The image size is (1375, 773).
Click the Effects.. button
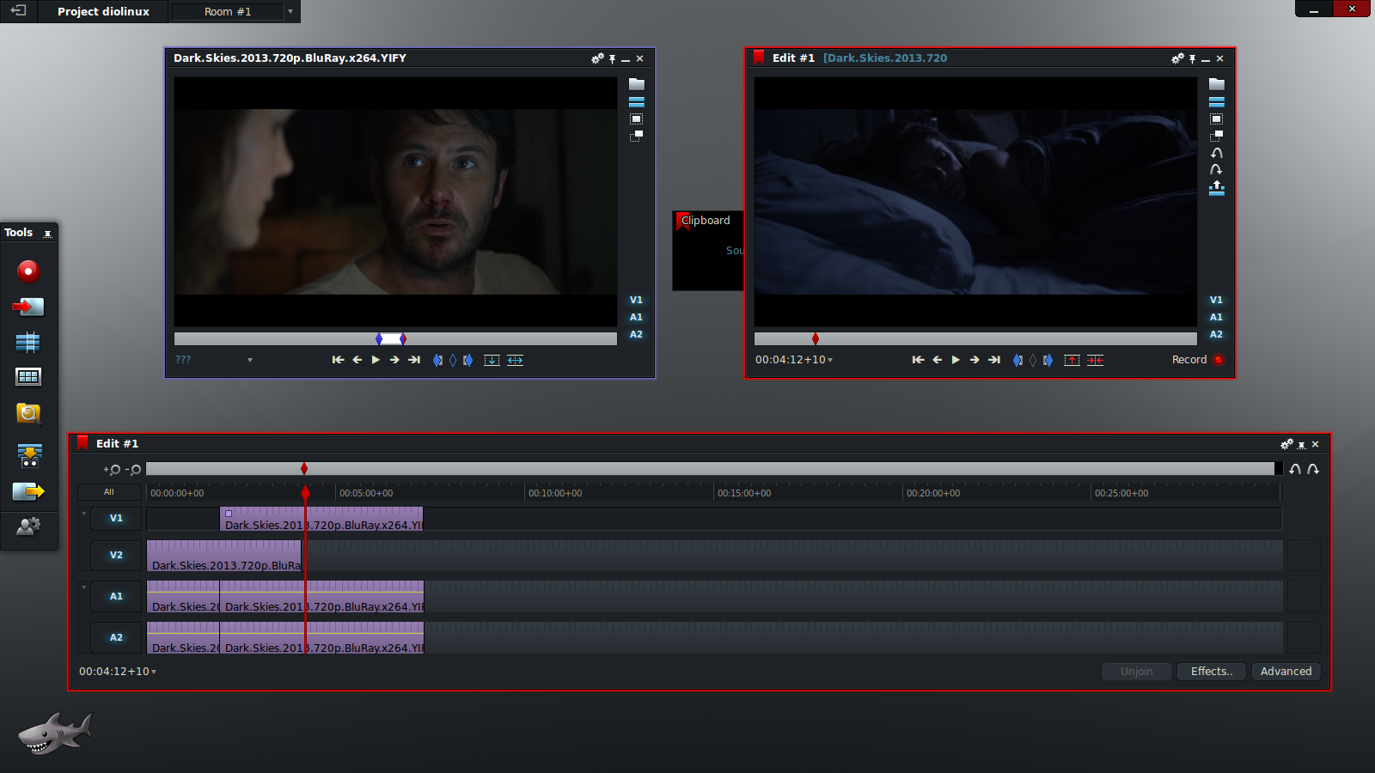point(1212,672)
